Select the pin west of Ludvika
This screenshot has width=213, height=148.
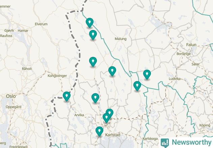[147, 74]
